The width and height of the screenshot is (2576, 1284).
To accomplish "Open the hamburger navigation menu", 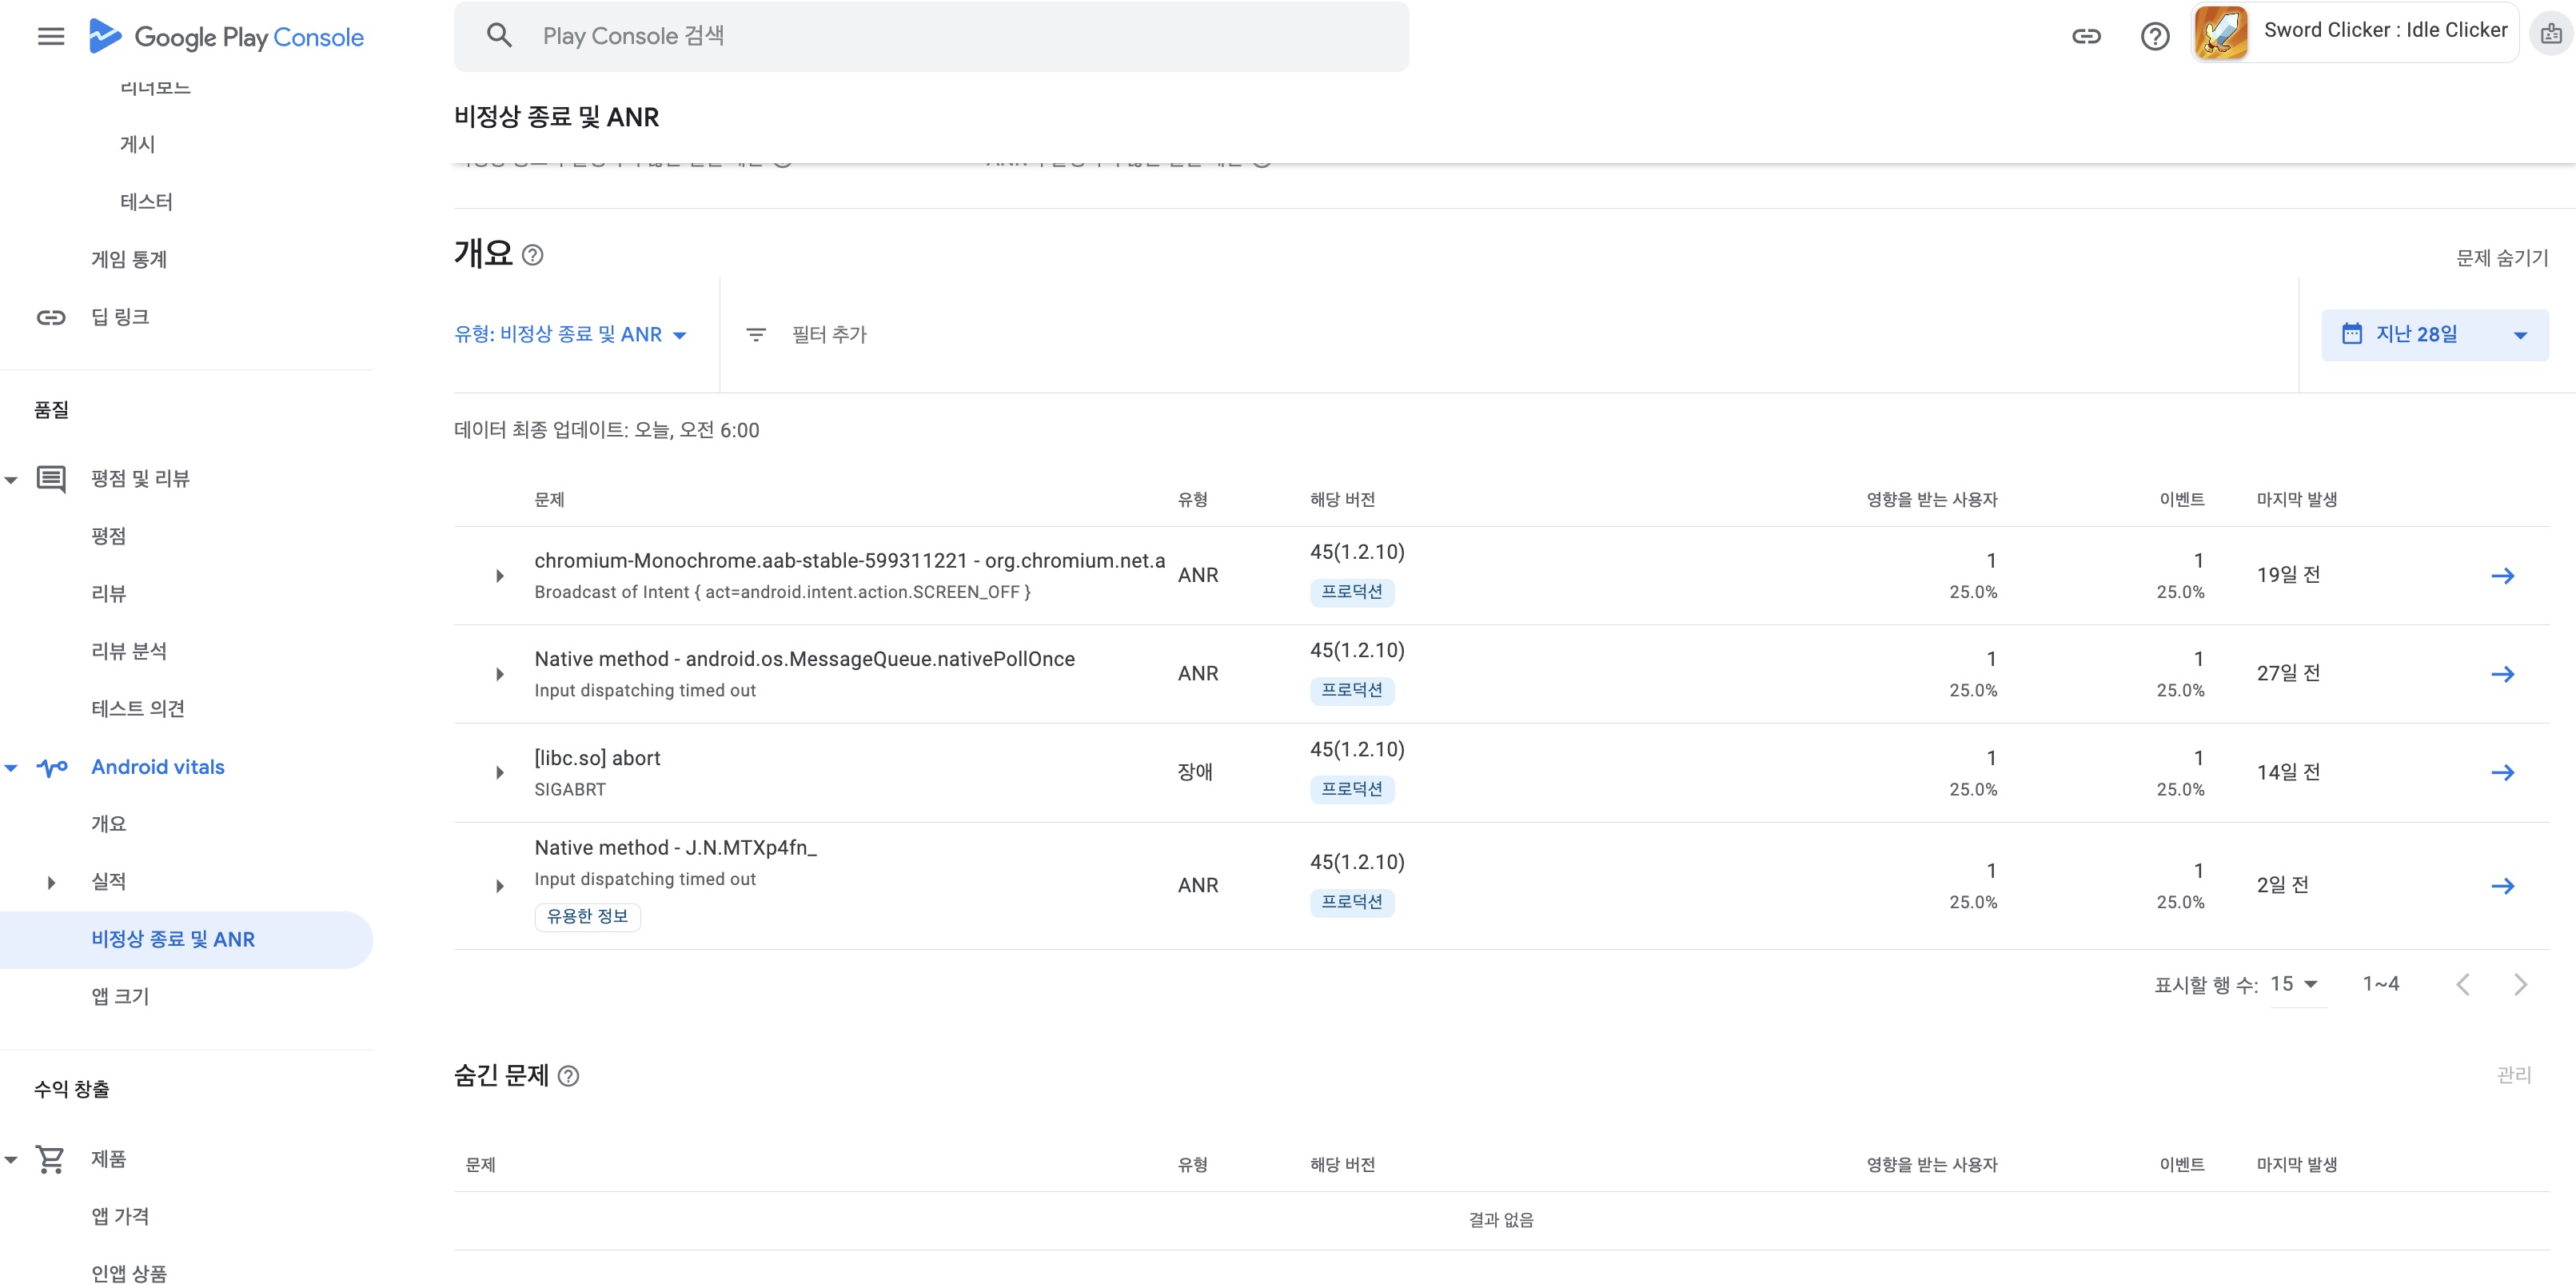I will point(50,37).
